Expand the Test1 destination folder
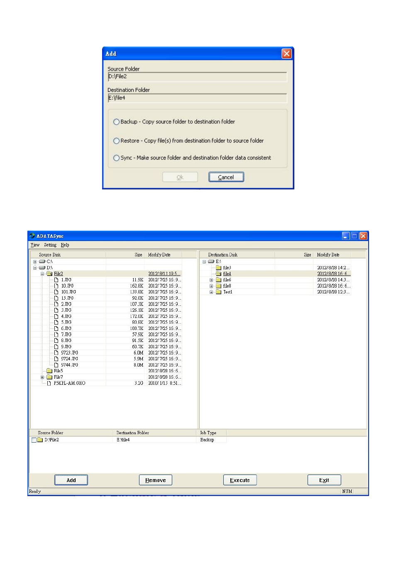Viewport: 396px width, 561px height. [211, 292]
